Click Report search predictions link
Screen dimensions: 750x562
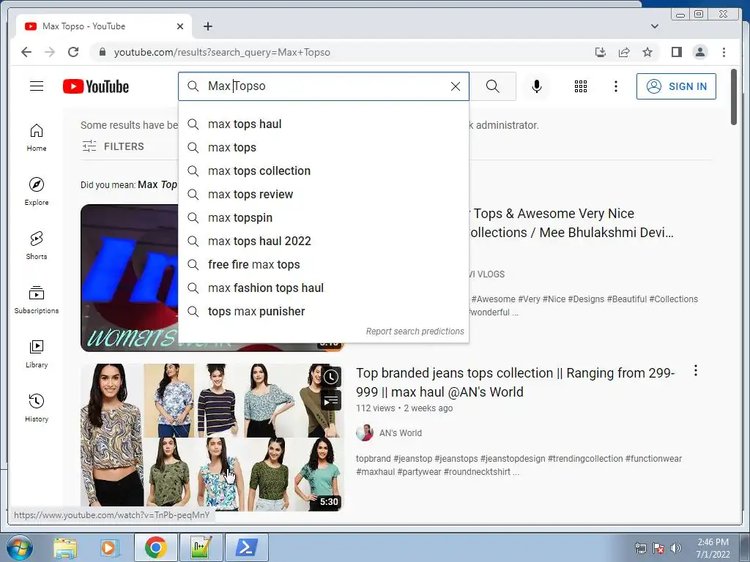415,331
